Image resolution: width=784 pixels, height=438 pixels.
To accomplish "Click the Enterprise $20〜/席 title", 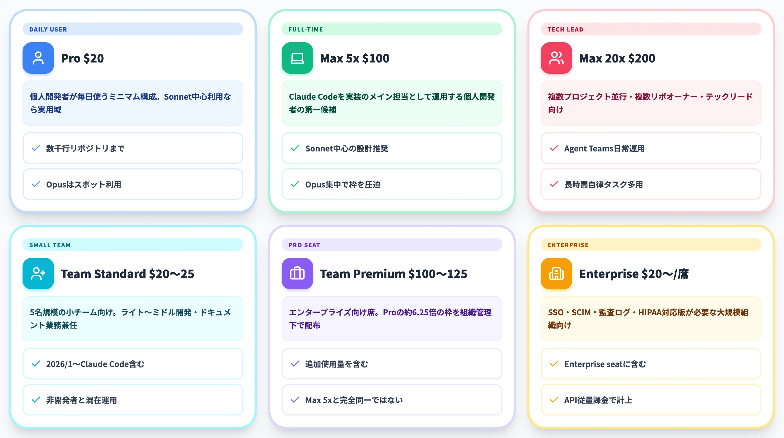I will click(x=634, y=274).
